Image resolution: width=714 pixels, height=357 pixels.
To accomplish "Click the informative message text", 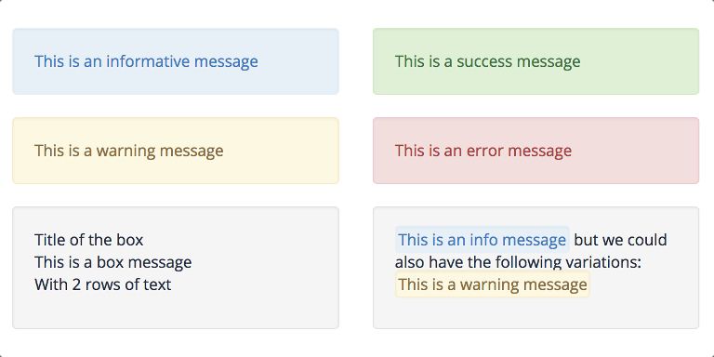I will [146, 61].
